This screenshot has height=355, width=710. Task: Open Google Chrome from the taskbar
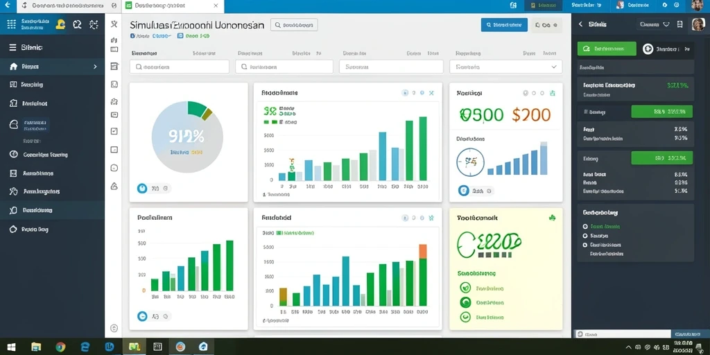[60, 347]
